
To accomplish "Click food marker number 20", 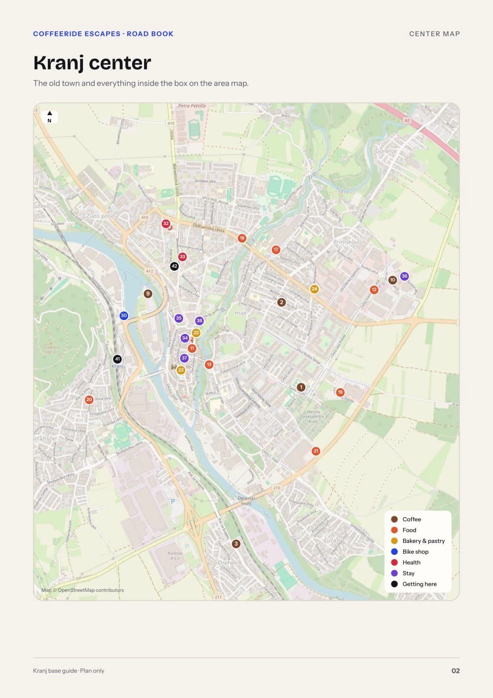I will click(x=89, y=400).
